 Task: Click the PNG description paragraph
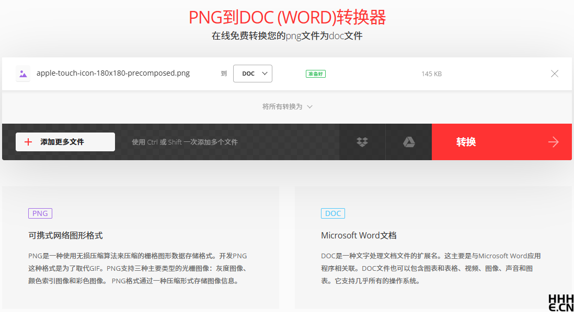[x=139, y=268]
